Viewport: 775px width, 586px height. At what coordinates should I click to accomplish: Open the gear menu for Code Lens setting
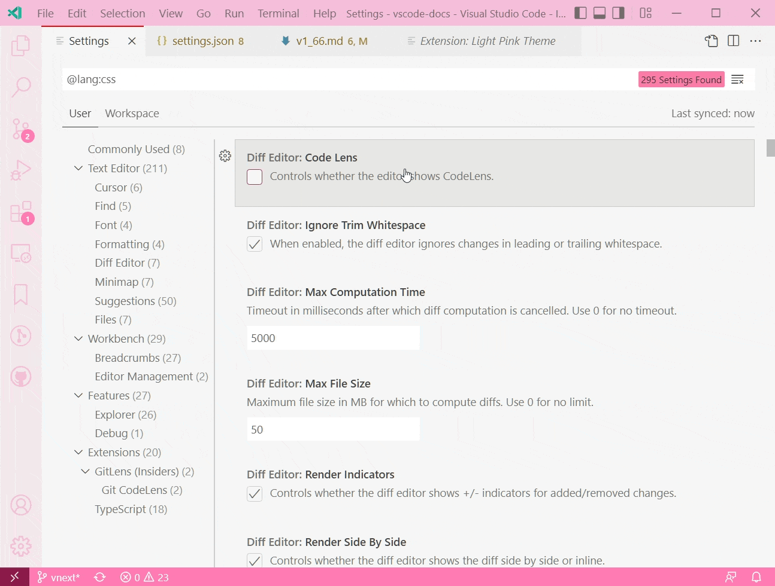pos(225,156)
